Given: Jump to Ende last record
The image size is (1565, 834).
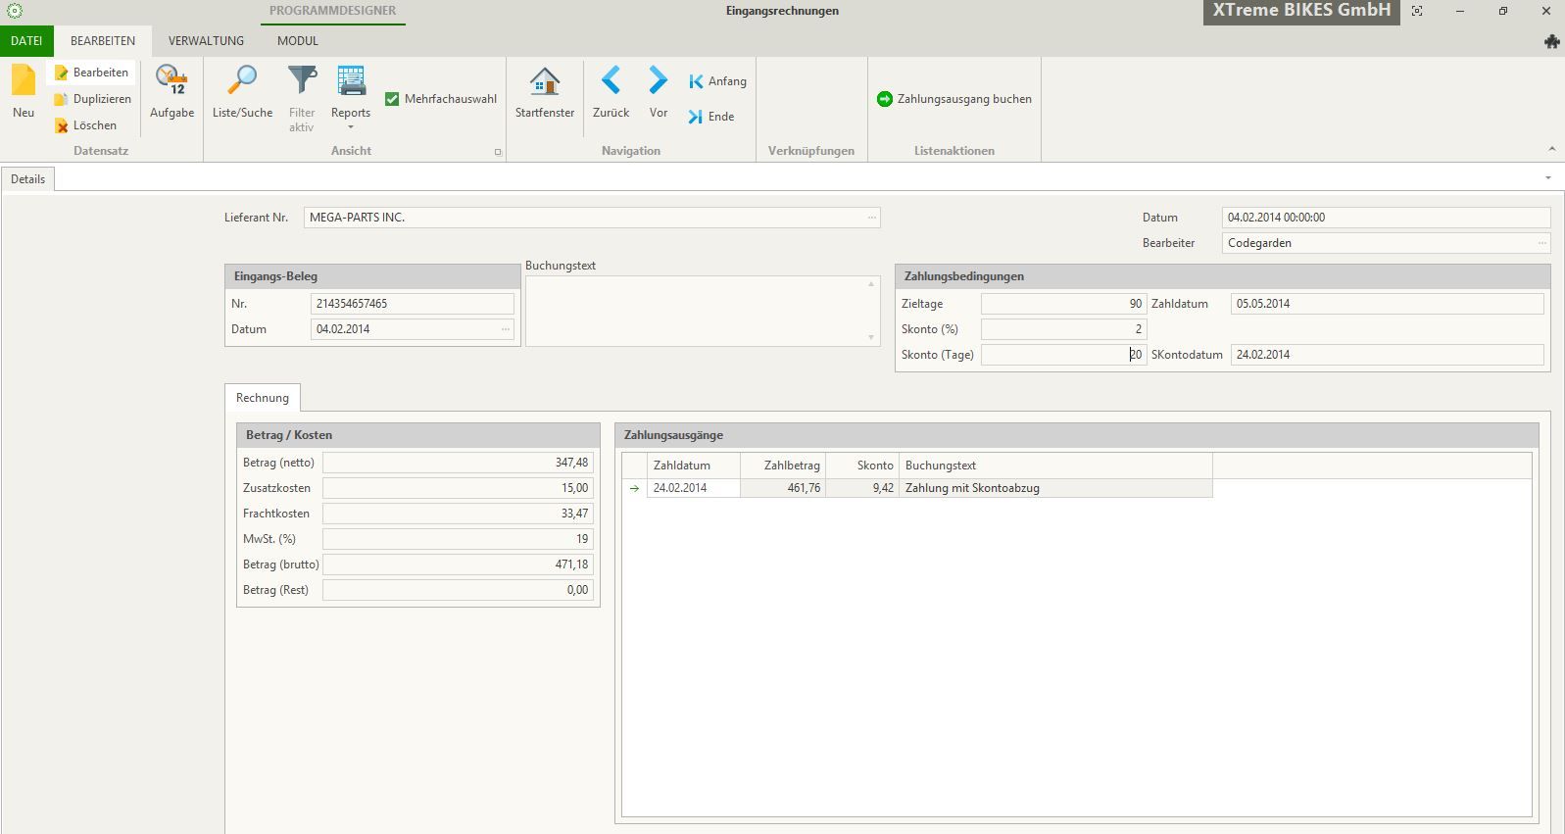Looking at the screenshot, I should click(x=711, y=117).
